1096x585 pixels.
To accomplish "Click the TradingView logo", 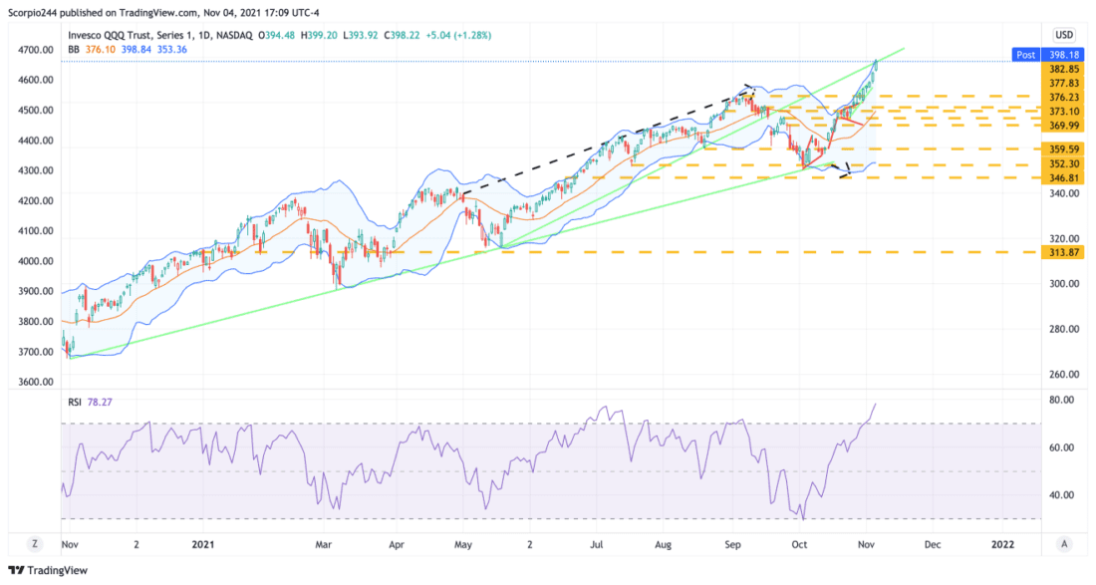I will point(48,570).
